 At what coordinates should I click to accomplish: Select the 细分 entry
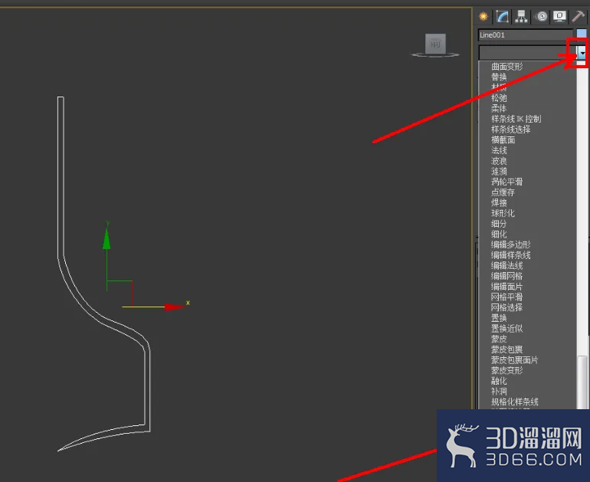coord(499,224)
